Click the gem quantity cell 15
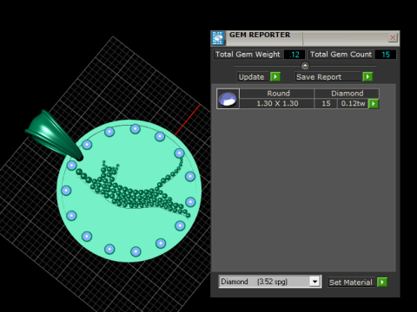Viewport: 417px width, 312px height. point(326,103)
